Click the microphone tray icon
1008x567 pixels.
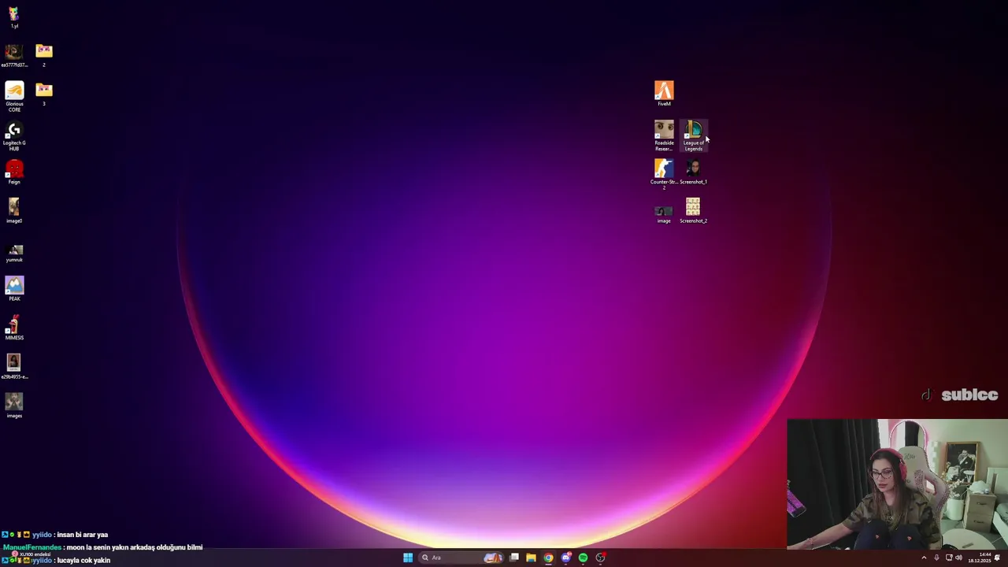coord(936,558)
